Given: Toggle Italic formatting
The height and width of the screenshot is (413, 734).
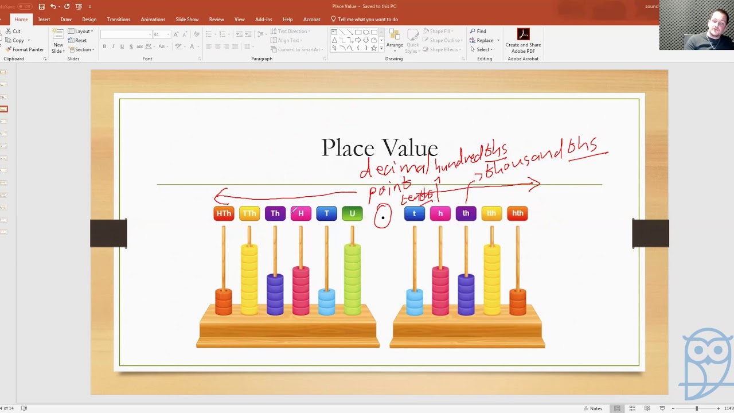Looking at the screenshot, I should point(113,46).
